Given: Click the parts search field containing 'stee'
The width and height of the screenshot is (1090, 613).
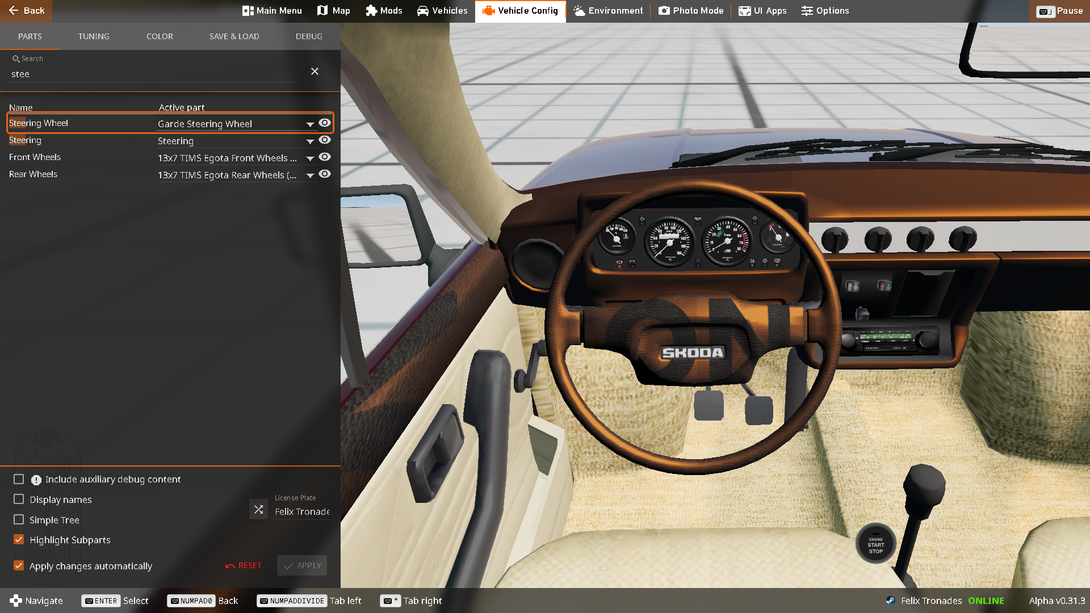Looking at the screenshot, I should 153,74.
